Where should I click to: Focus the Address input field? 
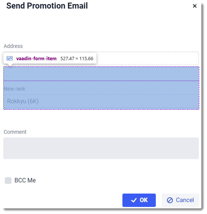(x=147, y=58)
